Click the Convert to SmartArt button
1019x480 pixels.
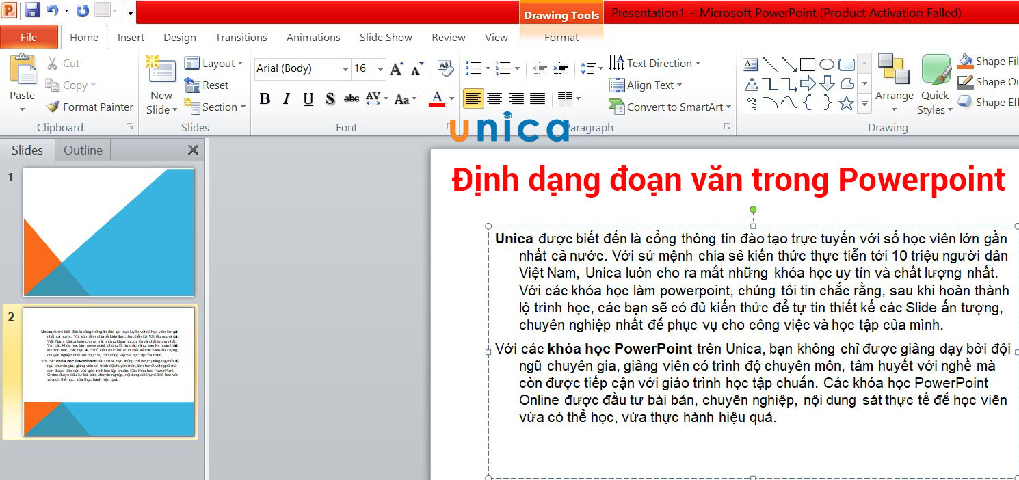click(669, 107)
